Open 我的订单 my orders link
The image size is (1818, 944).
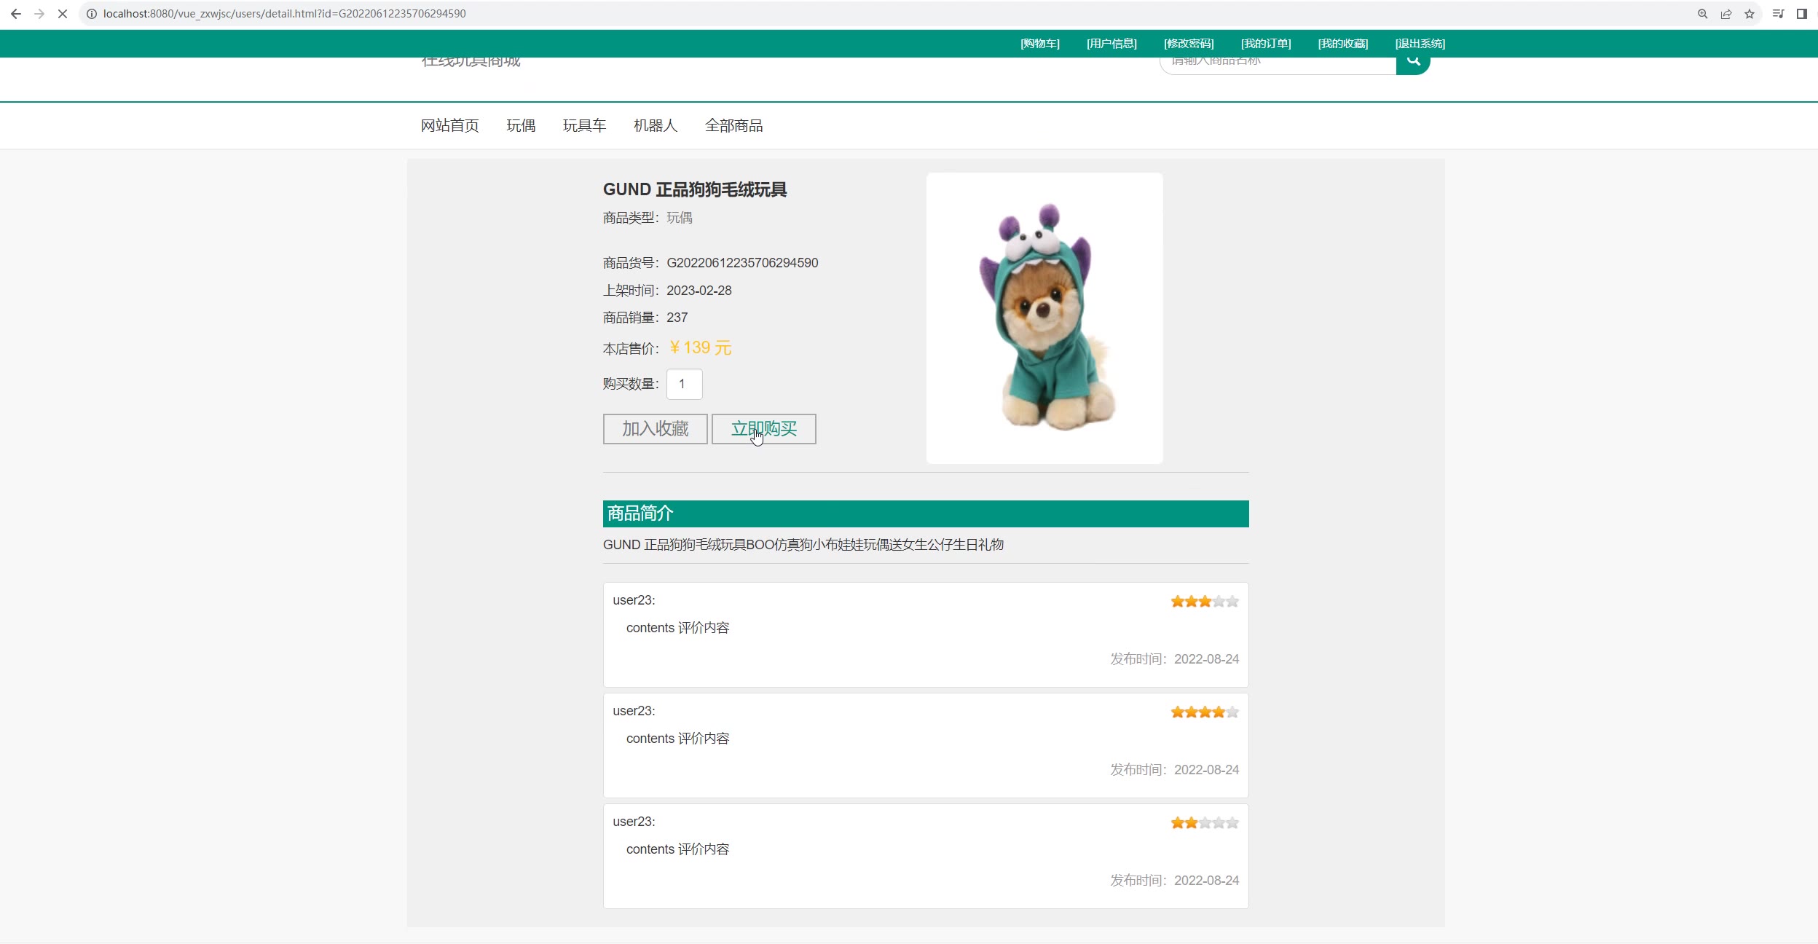(x=1266, y=44)
